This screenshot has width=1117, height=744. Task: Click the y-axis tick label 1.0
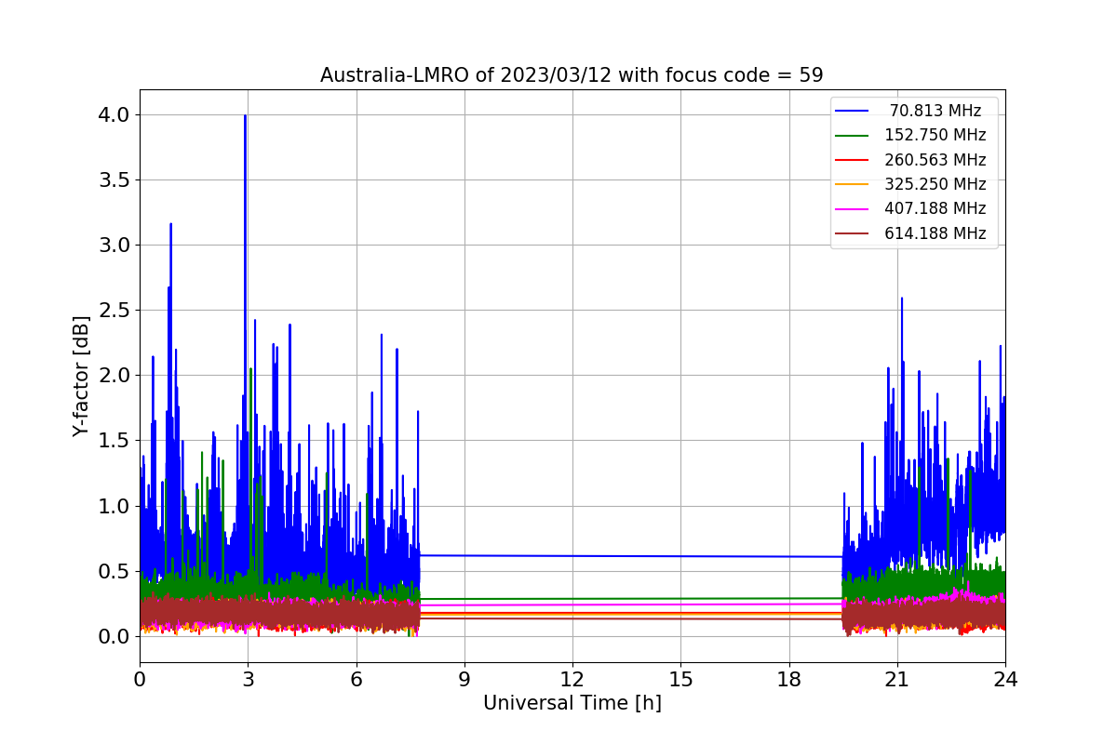(114, 507)
